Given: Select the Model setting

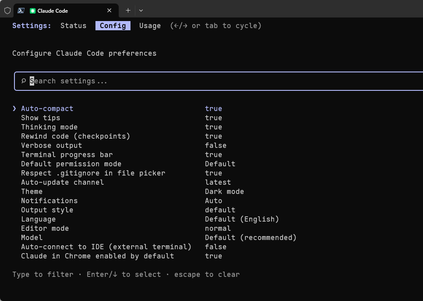Looking at the screenshot, I should pyautogui.click(x=32, y=237).
